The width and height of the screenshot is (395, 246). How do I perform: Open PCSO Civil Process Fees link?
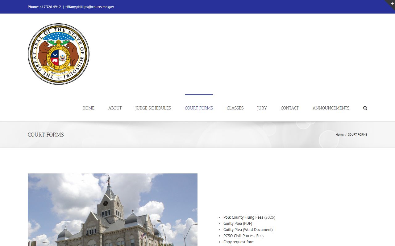pos(244,236)
